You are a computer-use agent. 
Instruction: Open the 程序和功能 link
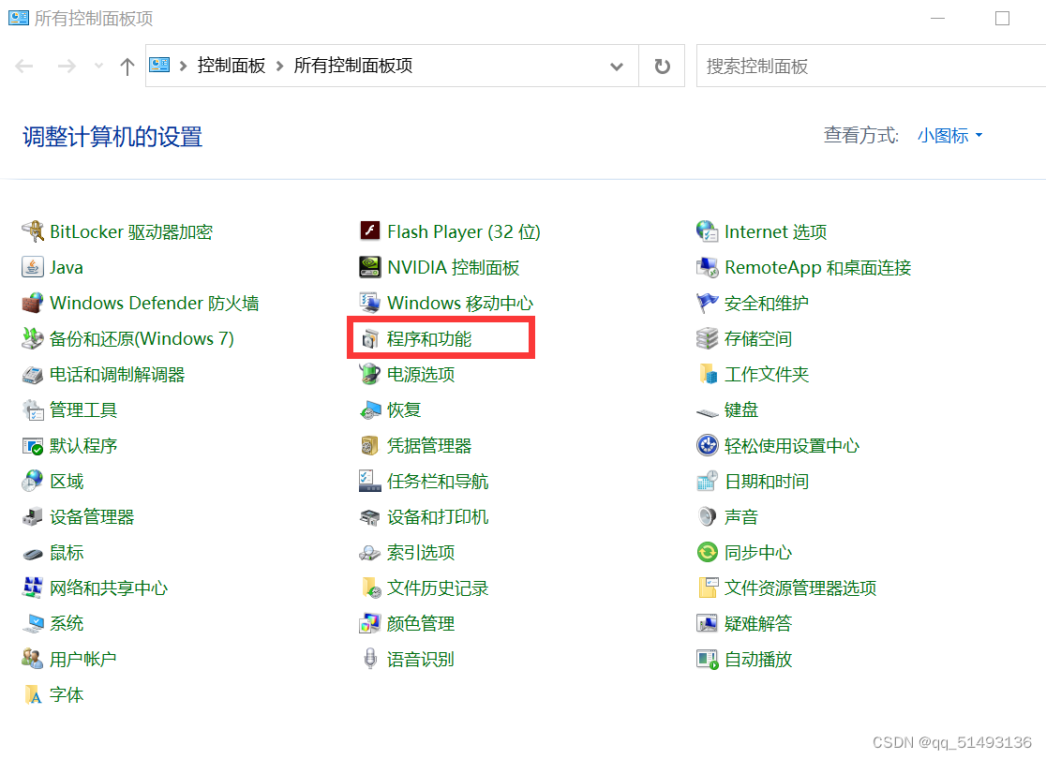(x=429, y=339)
